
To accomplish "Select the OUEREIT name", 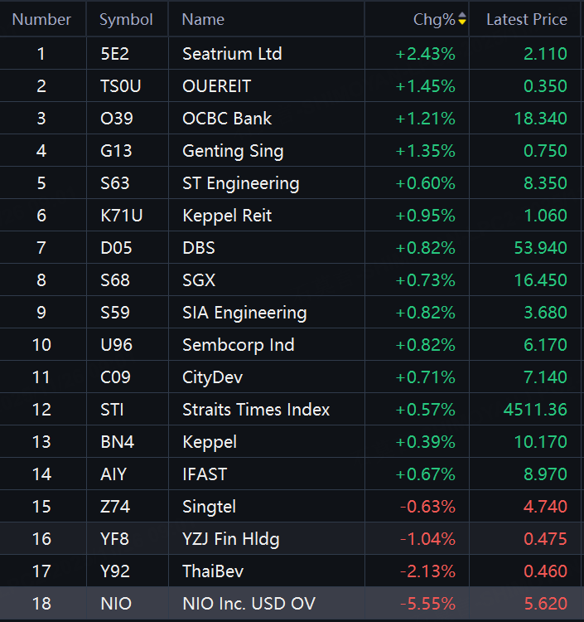I will pos(216,86).
